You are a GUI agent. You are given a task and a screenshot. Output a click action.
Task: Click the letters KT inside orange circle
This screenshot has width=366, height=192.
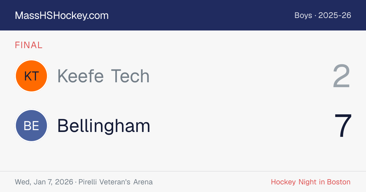tap(31, 76)
